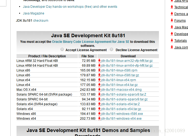Download jdk-8u181-solaris-sparcv9.tar.Z file link
Screen dimensions: 188x136
[123, 95]
